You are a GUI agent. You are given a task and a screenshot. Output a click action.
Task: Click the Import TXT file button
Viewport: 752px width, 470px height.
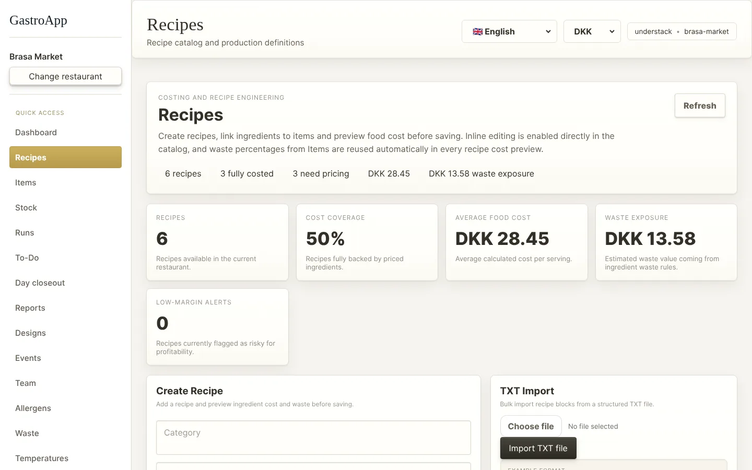click(538, 448)
